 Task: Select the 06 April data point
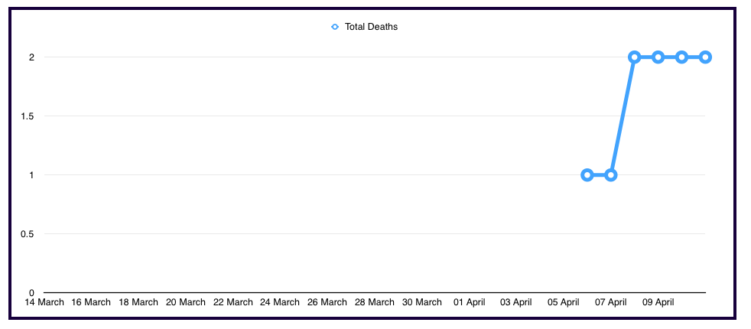point(587,175)
